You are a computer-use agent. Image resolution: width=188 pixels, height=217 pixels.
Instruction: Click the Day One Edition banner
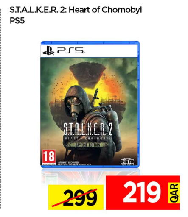[87, 145]
